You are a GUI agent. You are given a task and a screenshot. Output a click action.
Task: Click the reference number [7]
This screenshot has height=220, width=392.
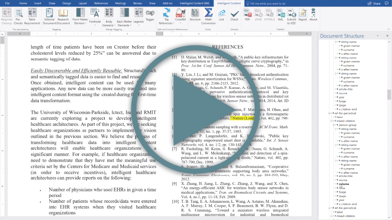point(174,149)
